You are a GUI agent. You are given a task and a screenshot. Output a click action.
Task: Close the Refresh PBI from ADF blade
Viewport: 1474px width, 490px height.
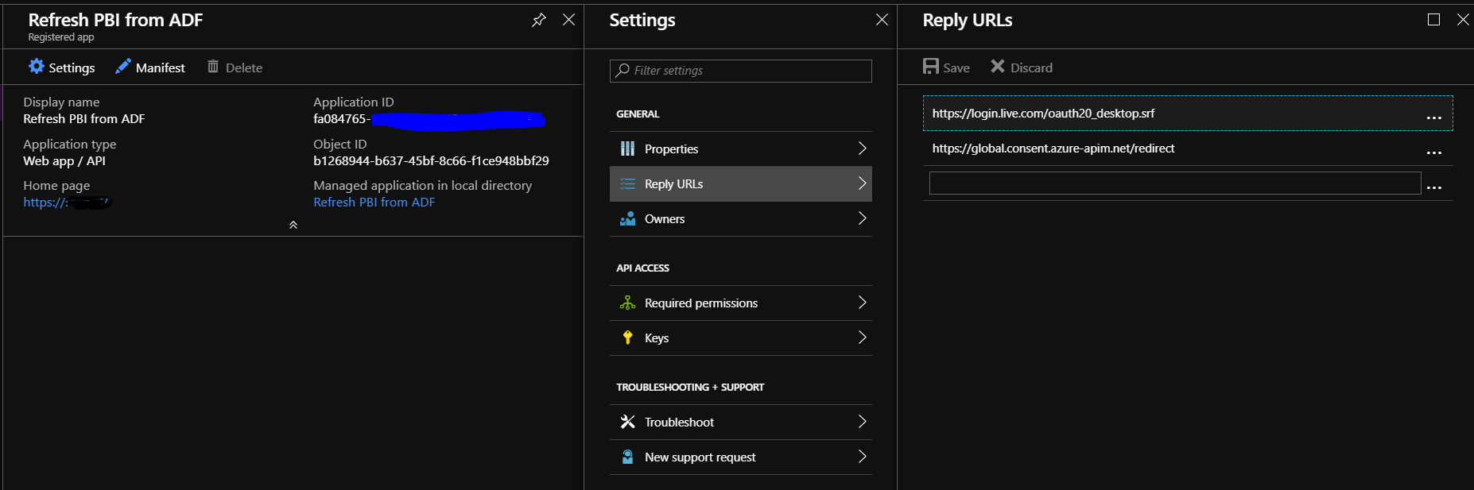[x=568, y=20]
